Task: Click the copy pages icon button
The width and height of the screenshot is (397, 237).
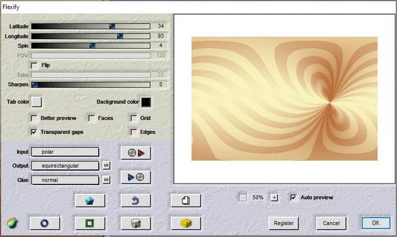Action: click(x=186, y=201)
